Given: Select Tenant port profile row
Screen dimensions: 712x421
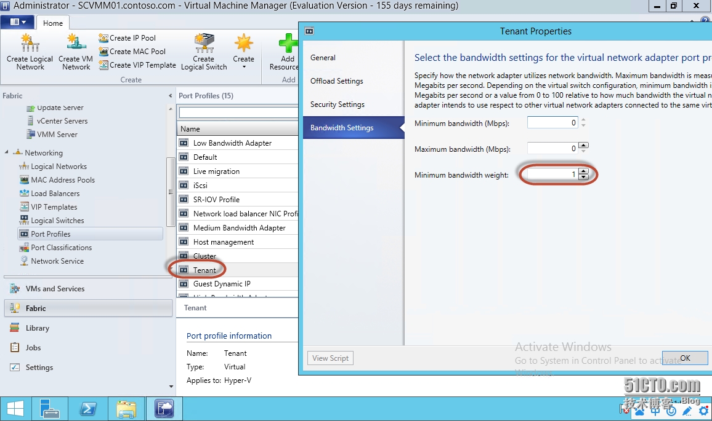Looking at the screenshot, I should (238, 270).
